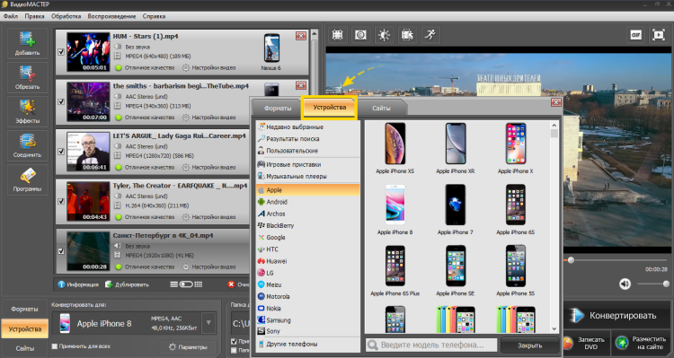
Task: Click Записать DVD button
Action: coord(585,343)
